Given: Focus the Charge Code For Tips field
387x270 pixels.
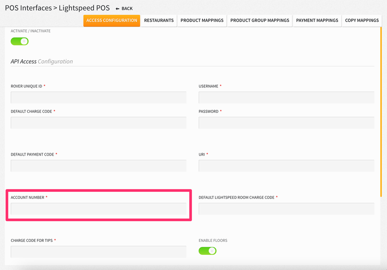Looking at the screenshot, I should coord(98,252).
